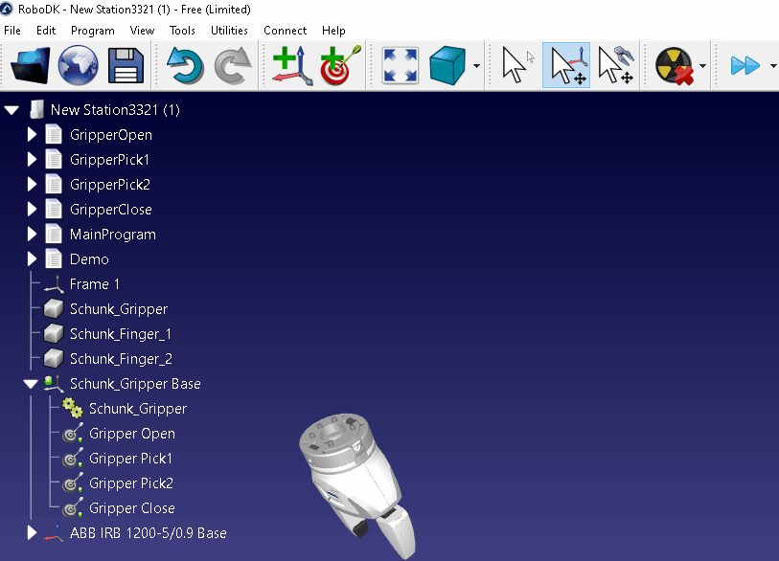Open the collision check dropdown arrow

(x=702, y=65)
